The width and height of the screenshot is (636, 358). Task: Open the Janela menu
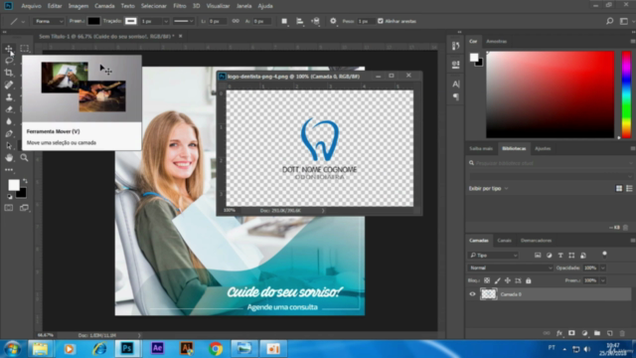243,6
